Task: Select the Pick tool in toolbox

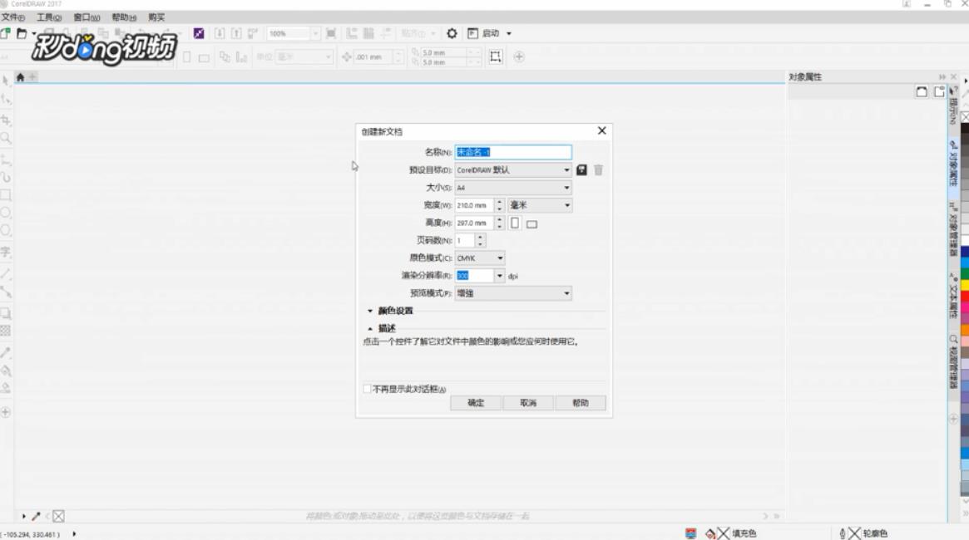Action: [x=6, y=81]
